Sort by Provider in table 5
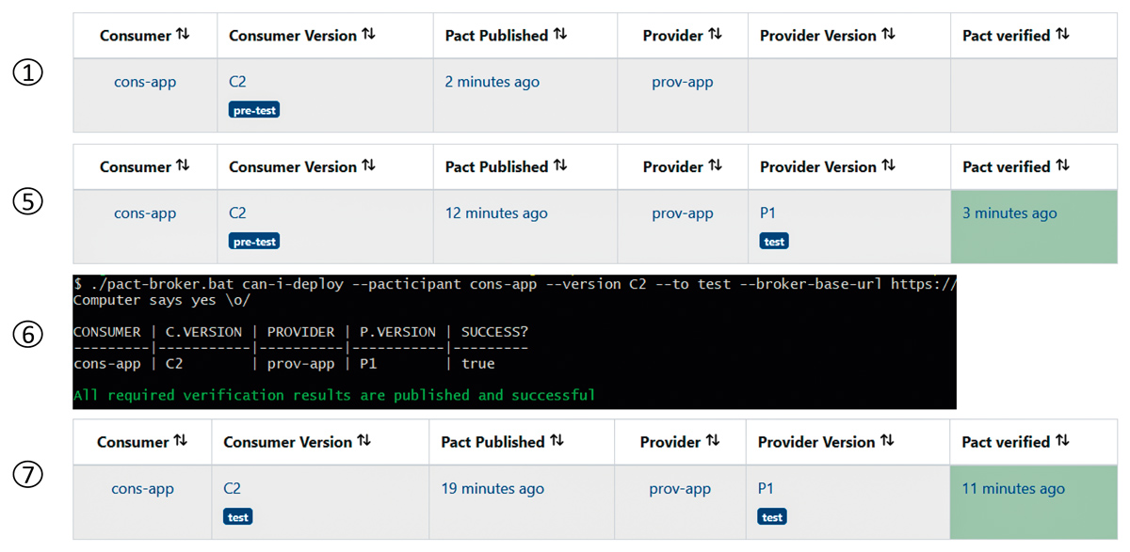The image size is (1130, 552). pyautogui.click(x=715, y=166)
